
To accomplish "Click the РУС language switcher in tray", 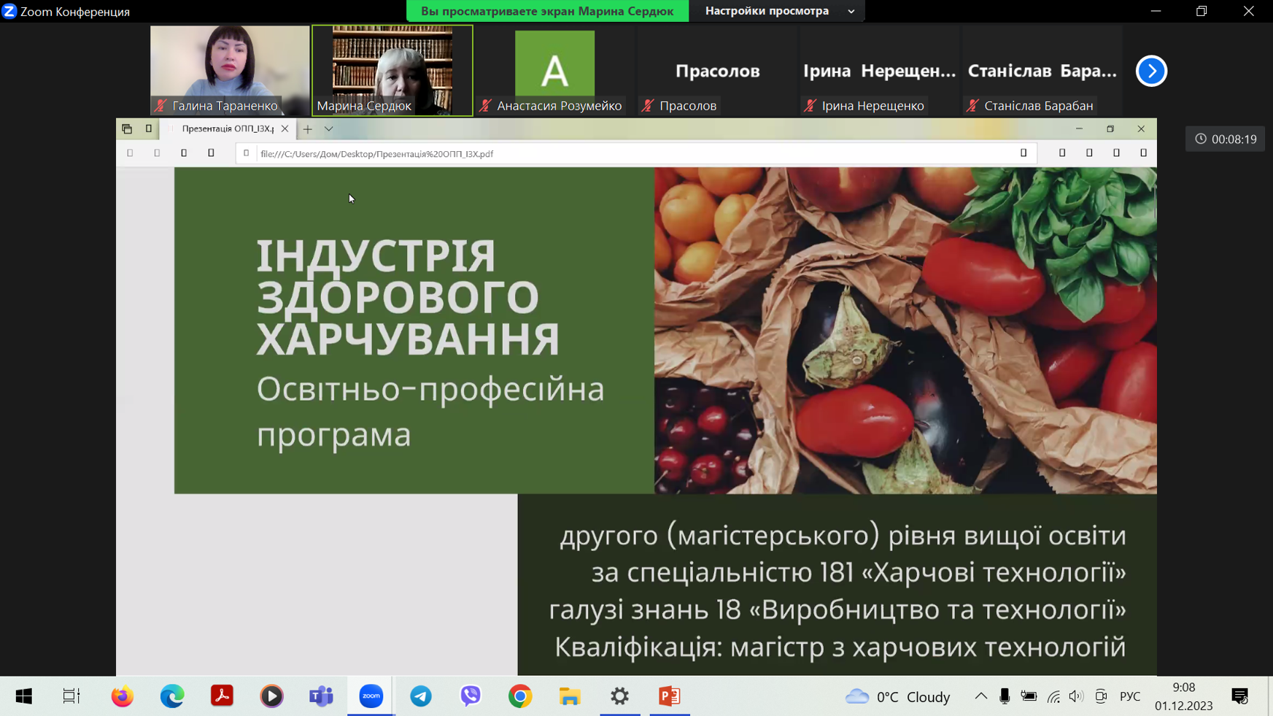I will point(1129,696).
